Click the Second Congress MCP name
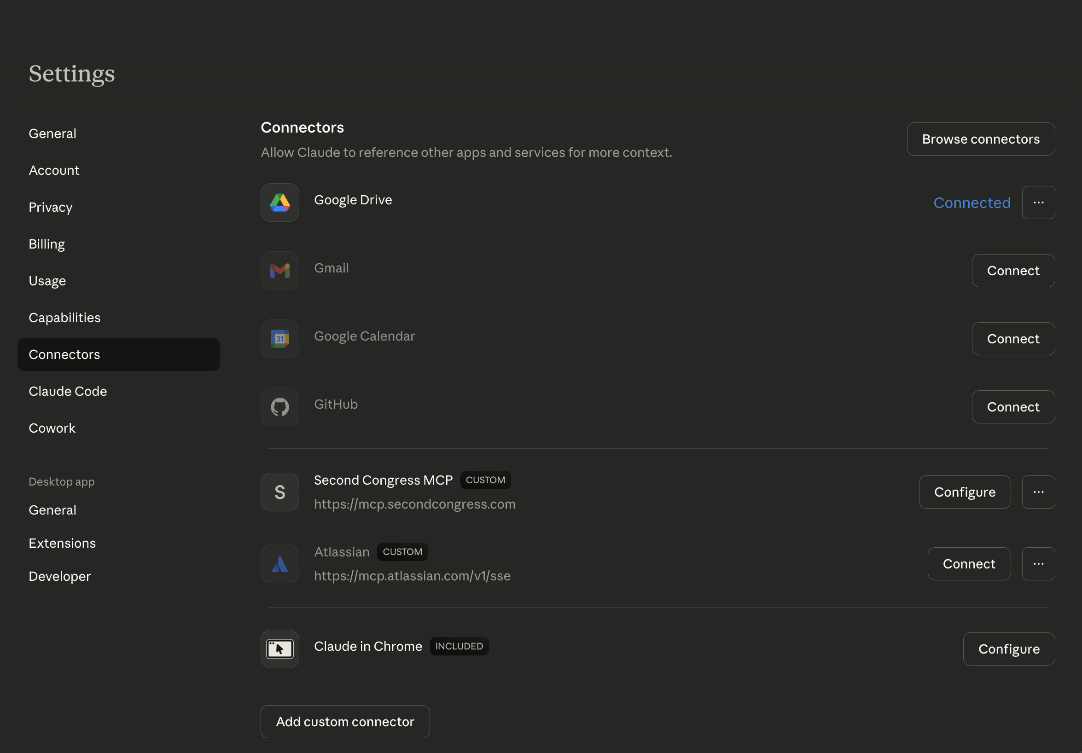 [383, 480]
